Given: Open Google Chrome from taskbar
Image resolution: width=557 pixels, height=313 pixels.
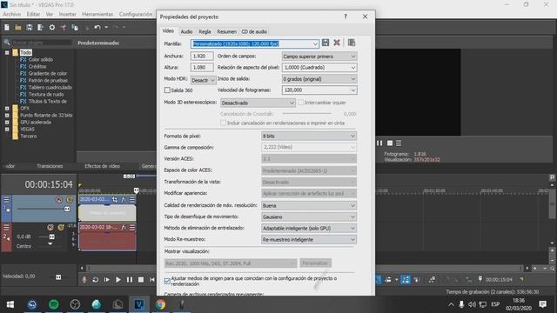Looking at the screenshot, I should 160,304.
